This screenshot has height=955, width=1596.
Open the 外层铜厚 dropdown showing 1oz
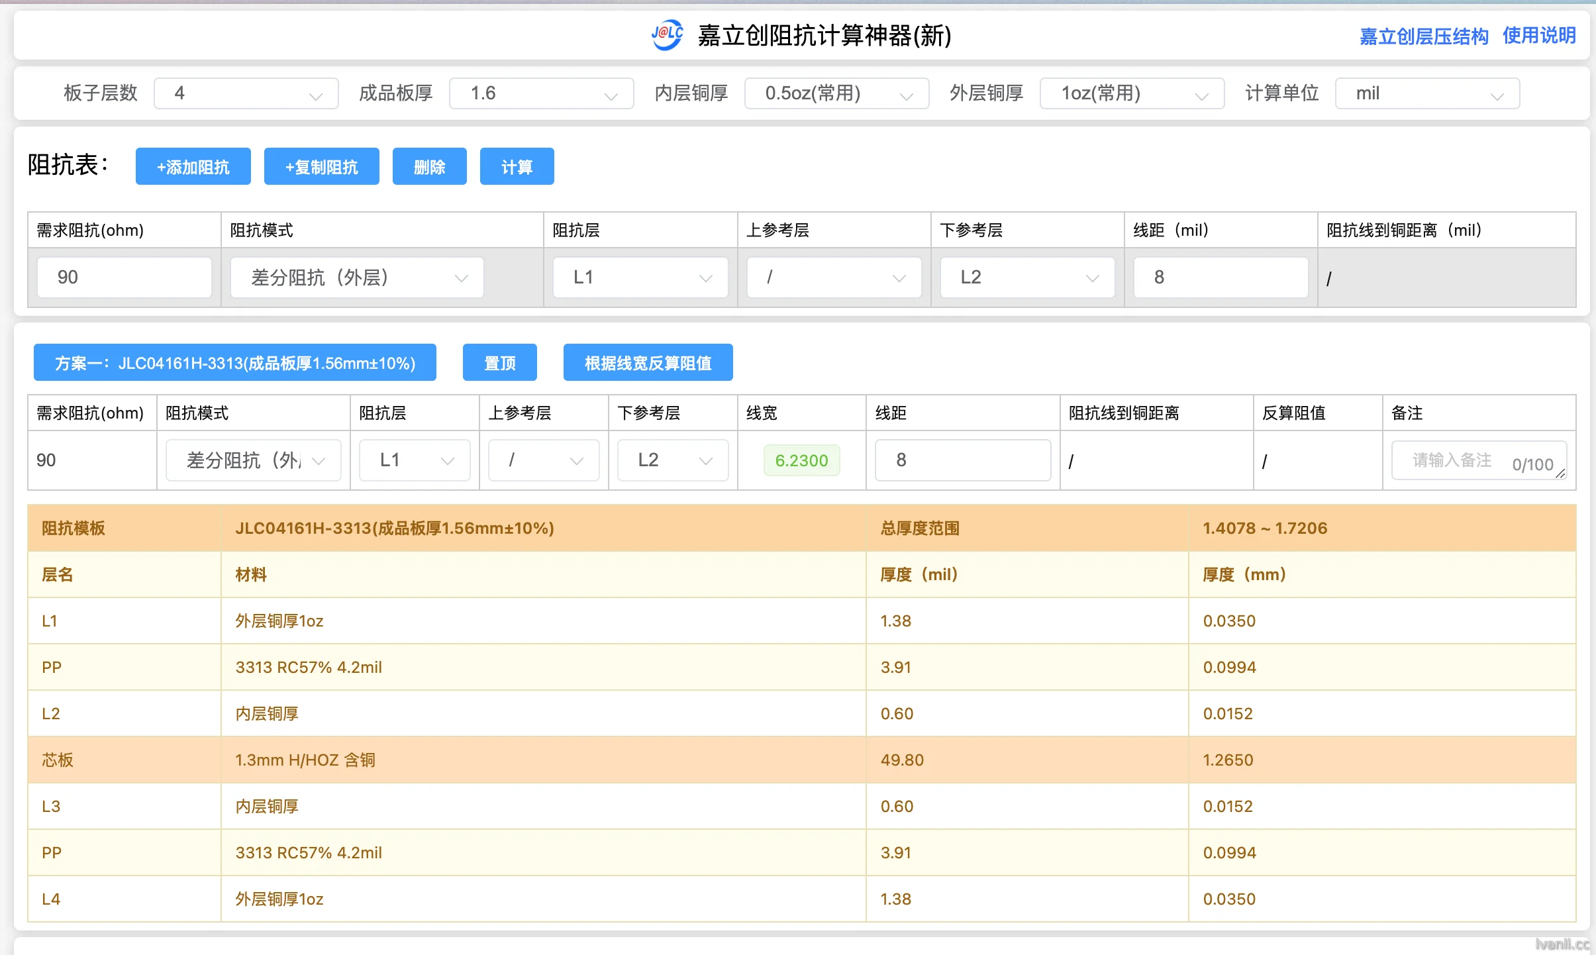[1132, 93]
